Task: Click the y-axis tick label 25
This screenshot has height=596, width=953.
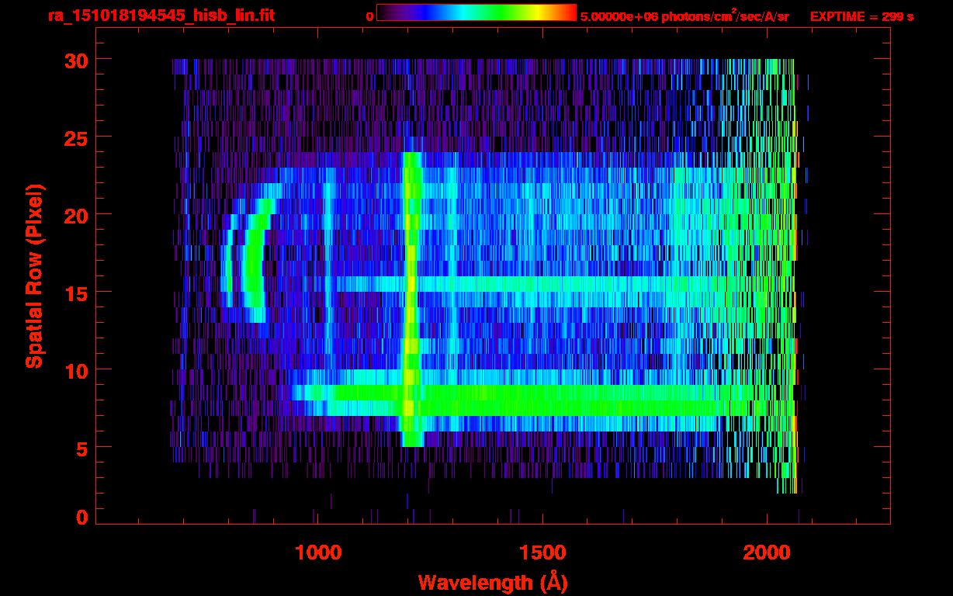Action: 77,137
